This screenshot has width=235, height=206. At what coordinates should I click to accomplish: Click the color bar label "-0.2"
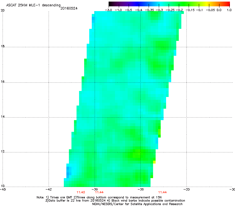(x=179, y=10)
